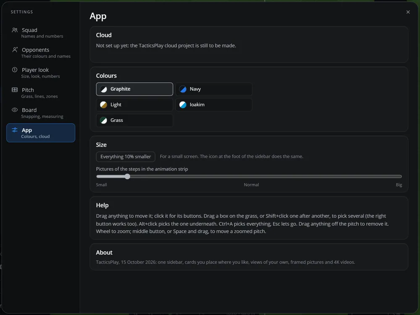The width and height of the screenshot is (420, 315).
Task: Click the 'Size, look, numbers' subtitle
Action: point(40,76)
